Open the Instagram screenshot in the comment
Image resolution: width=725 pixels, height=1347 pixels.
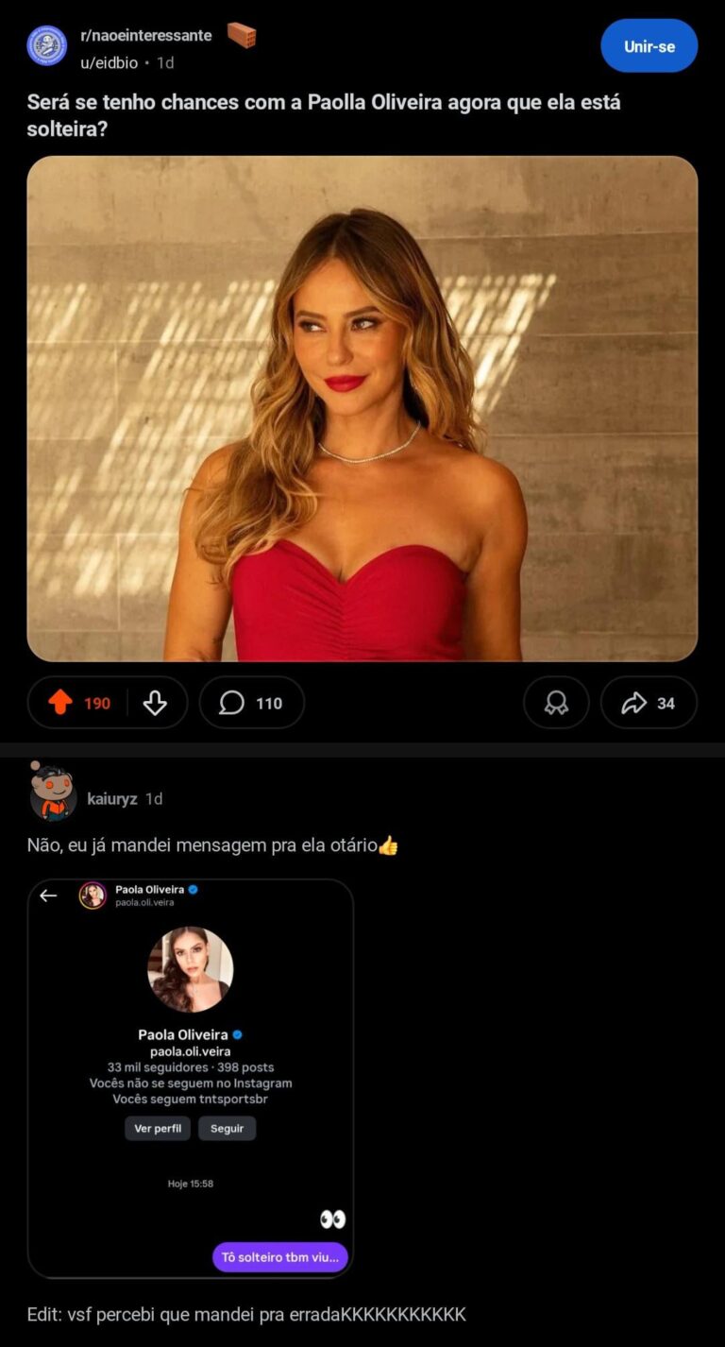pyautogui.click(x=190, y=1077)
